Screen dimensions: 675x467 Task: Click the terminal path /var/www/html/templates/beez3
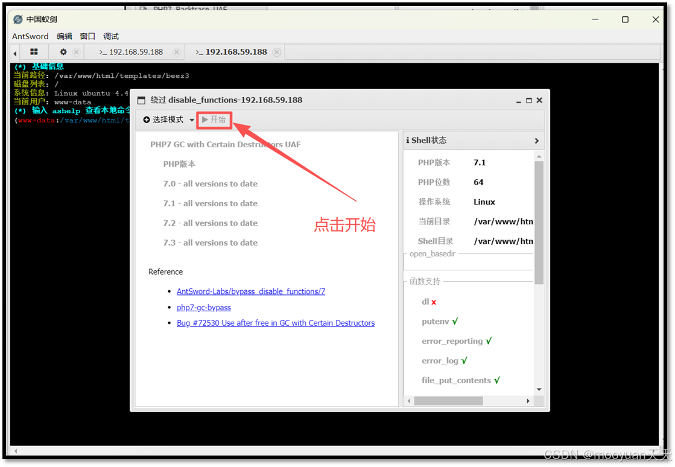click(121, 76)
